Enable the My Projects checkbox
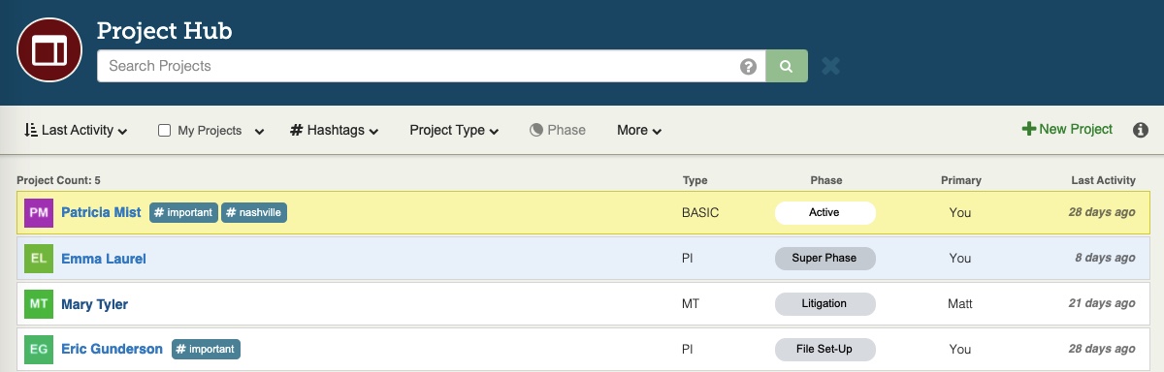The width and height of the screenshot is (1164, 372). pyautogui.click(x=164, y=130)
